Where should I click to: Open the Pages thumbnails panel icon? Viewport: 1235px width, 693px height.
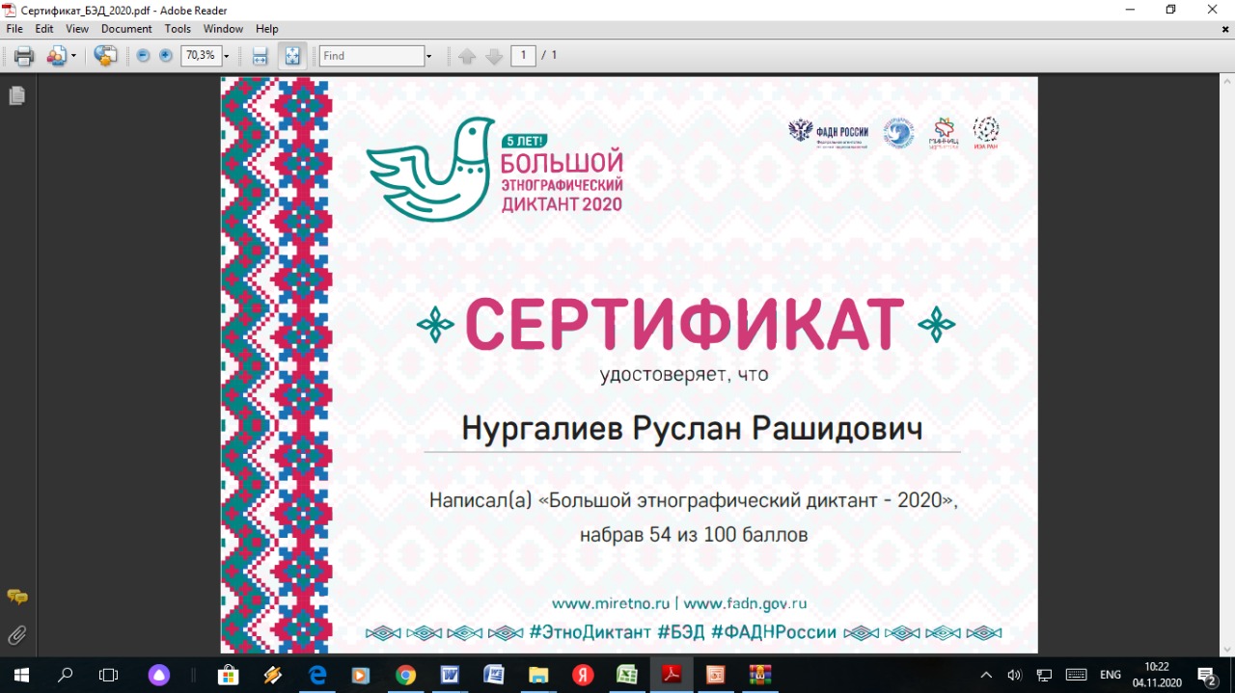pyautogui.click(x=16, y=95)
